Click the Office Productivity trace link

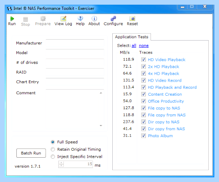166,101
